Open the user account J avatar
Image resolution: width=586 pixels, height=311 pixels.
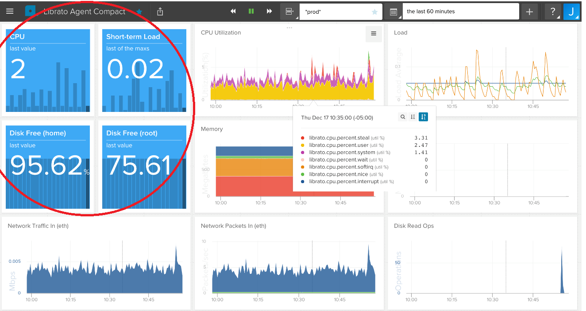point(571,12)
